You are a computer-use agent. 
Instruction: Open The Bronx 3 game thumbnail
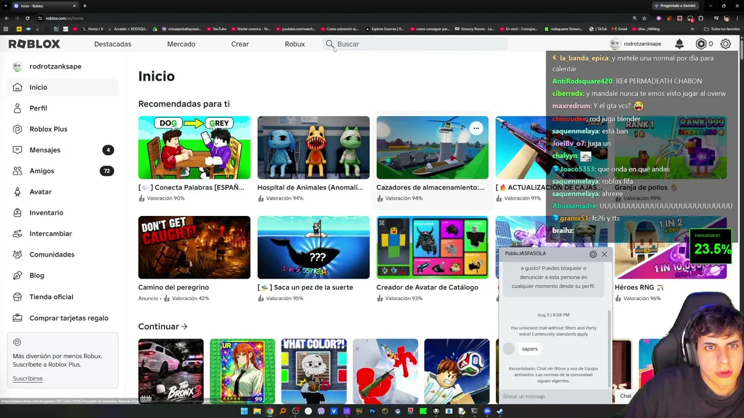pos(171,371)
